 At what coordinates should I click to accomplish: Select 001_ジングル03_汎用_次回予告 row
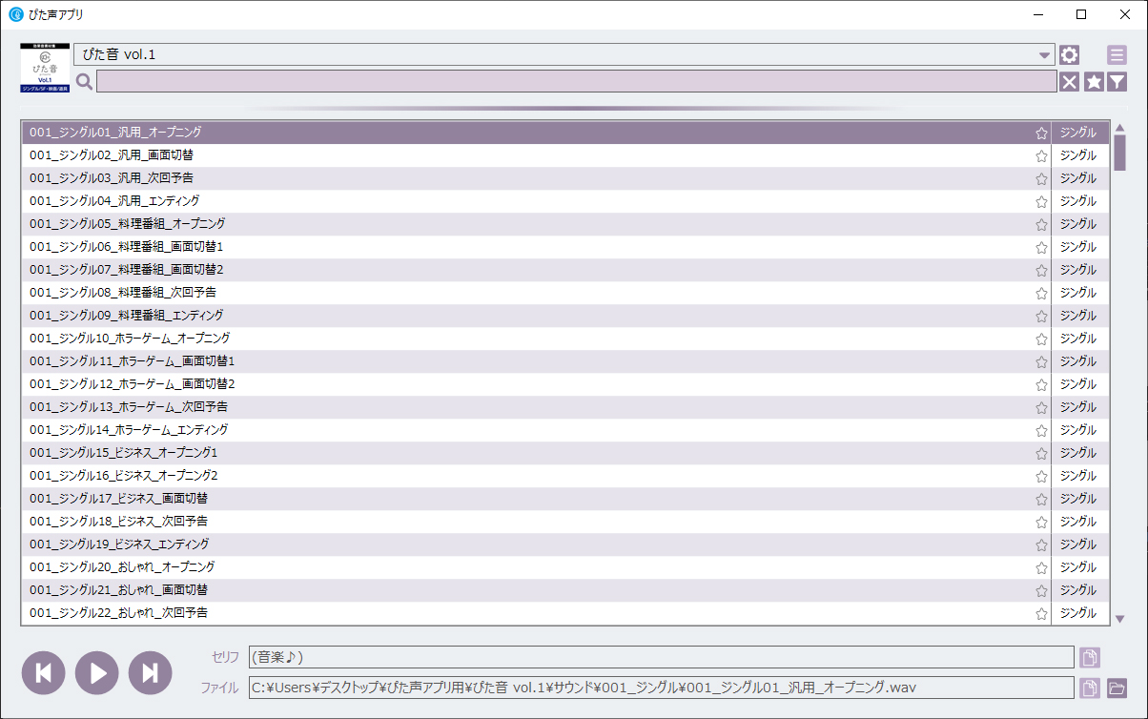tap(565, 178)
